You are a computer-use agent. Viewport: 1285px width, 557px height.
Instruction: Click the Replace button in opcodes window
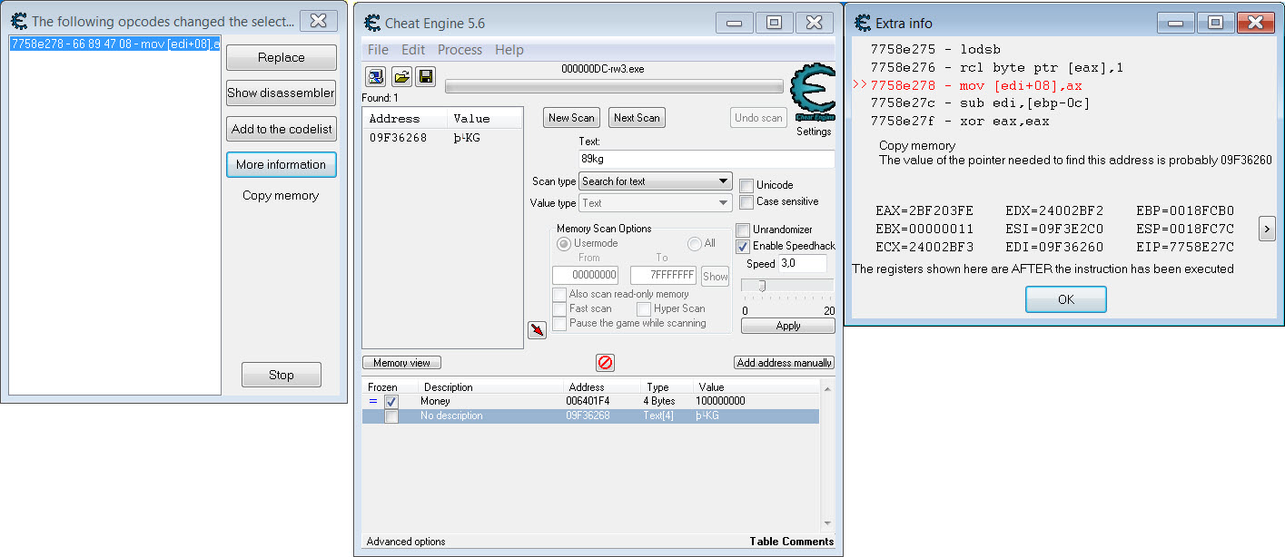click(281, 57)
